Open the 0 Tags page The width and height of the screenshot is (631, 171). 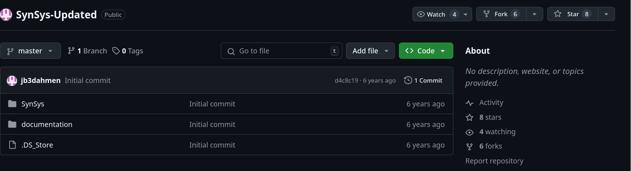tap(128, 51)
